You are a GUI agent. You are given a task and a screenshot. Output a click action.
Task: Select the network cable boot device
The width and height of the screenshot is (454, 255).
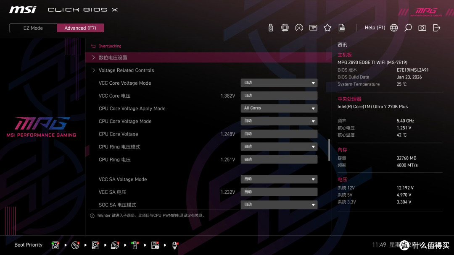coord(175,245)
